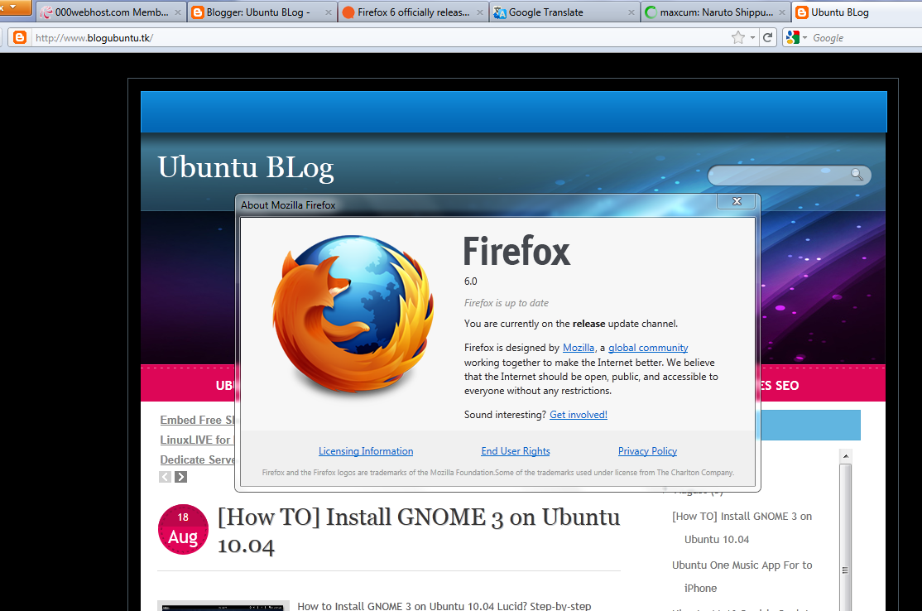This screenshot has width=922, height=611.
Task: Close the 000webhost.com tab
Action: (x=178, y=12)
